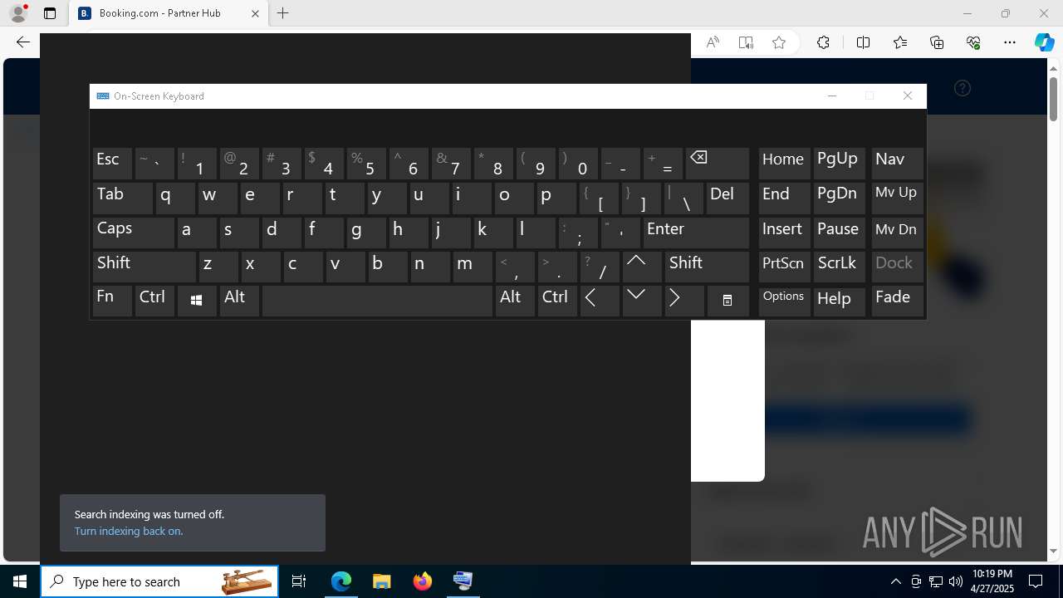Click the PrtScn key on keyboard

coord(784,267)
